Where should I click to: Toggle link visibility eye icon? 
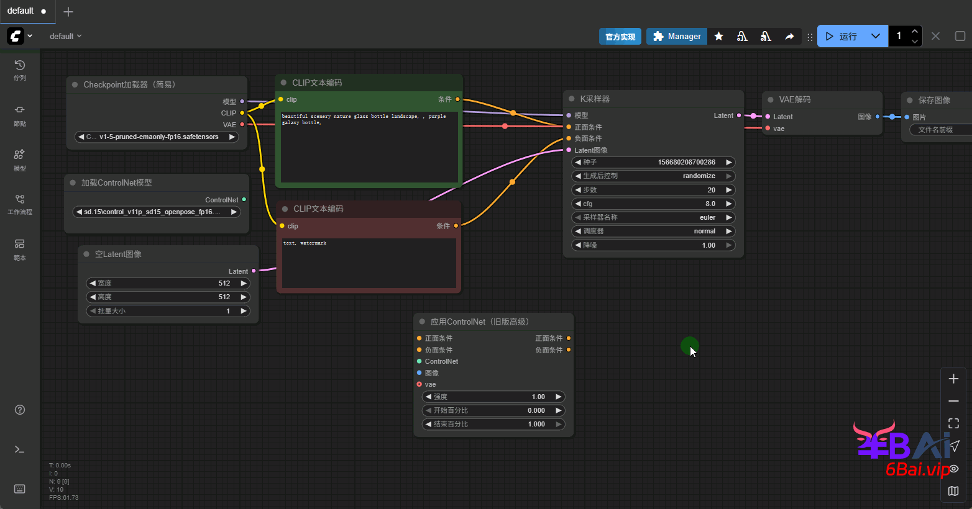pyautogui.click(x=953, y=469)
